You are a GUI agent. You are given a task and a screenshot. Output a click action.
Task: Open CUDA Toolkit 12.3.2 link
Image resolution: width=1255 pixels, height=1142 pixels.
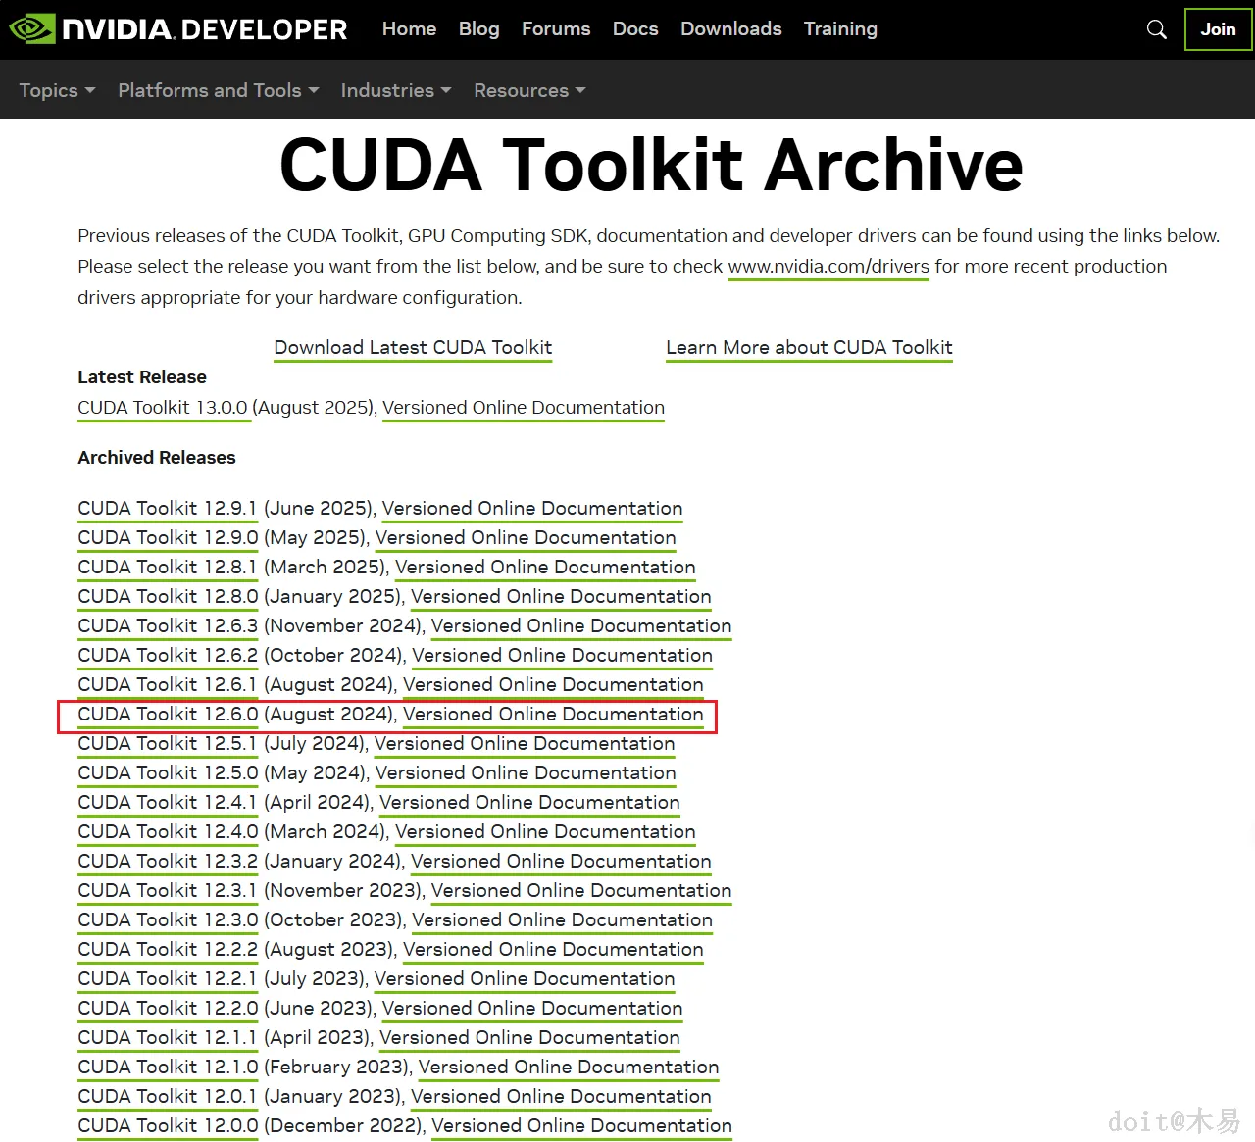point(168,862)
